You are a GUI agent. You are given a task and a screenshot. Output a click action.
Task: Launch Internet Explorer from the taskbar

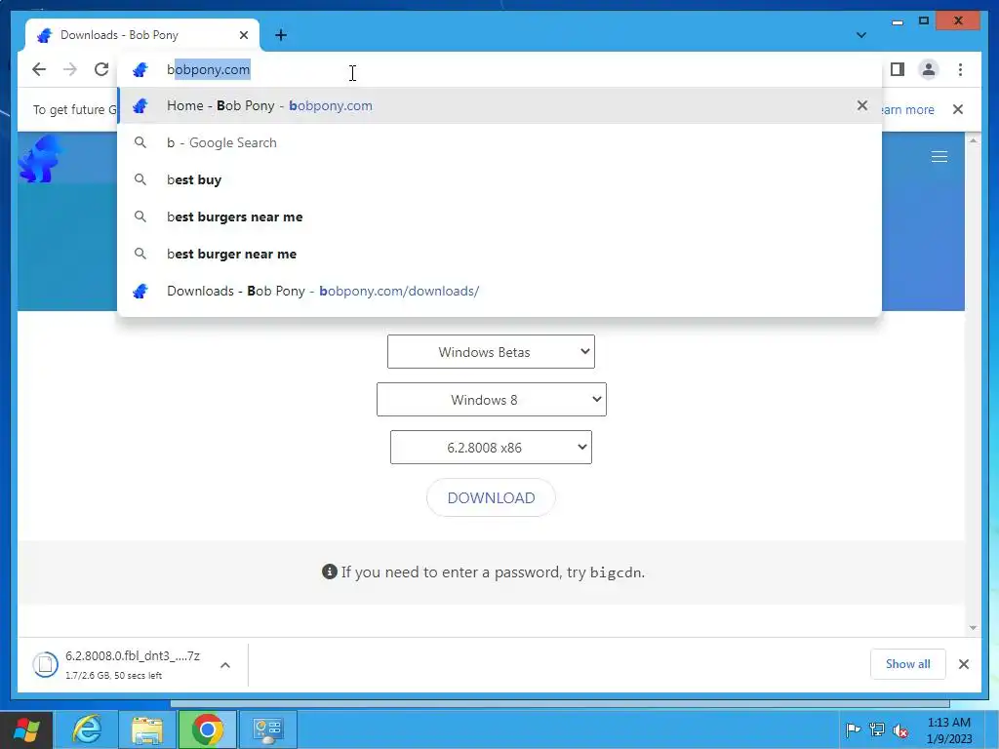[87, 729]
